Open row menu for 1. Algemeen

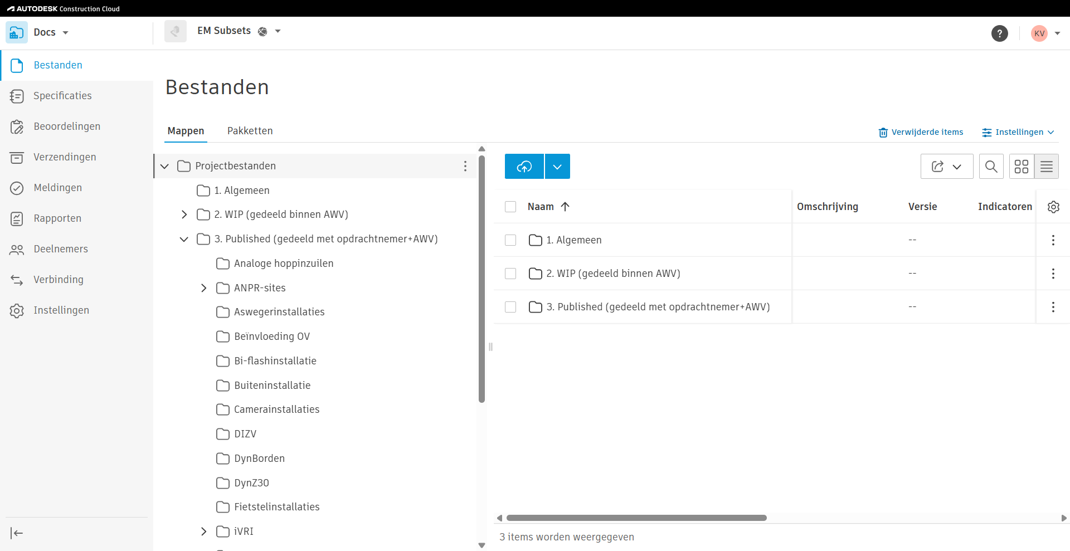coord(1053,240)
